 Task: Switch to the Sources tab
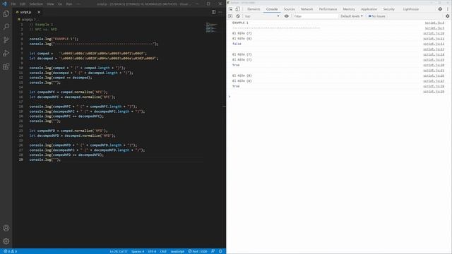(289, 9)
